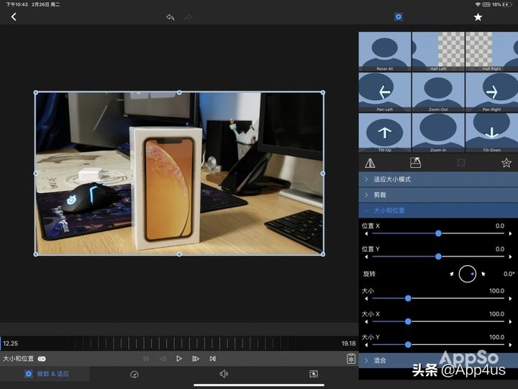The image size is (518, 389).
Task: Select the top-left corner resize handle
Action: 36,93
